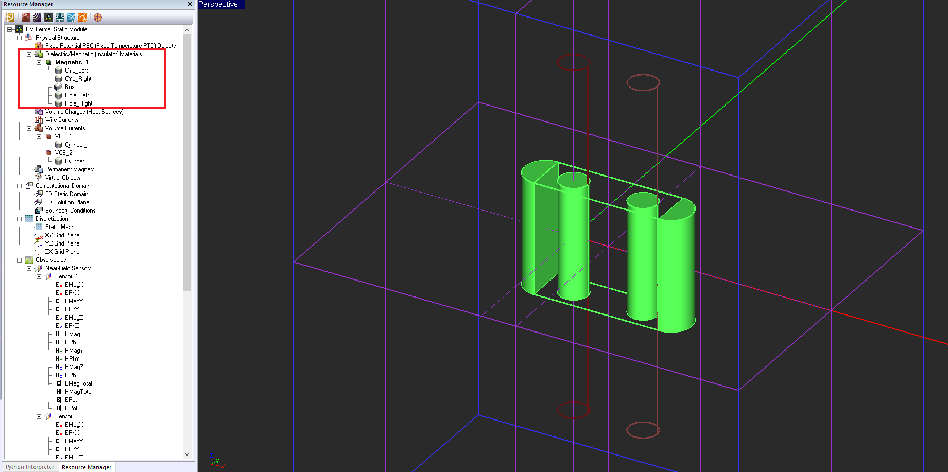
Task: Select HMagTotal under Sensor_1
Action: pos(79,392)
